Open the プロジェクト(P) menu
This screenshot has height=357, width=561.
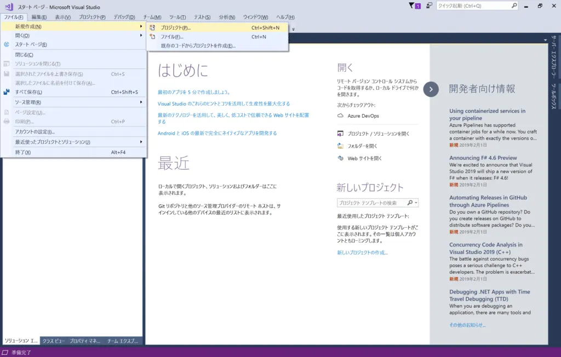tap(92, 17)
